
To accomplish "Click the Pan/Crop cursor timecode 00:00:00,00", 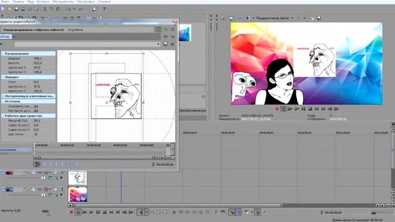I will click(165, 165).
